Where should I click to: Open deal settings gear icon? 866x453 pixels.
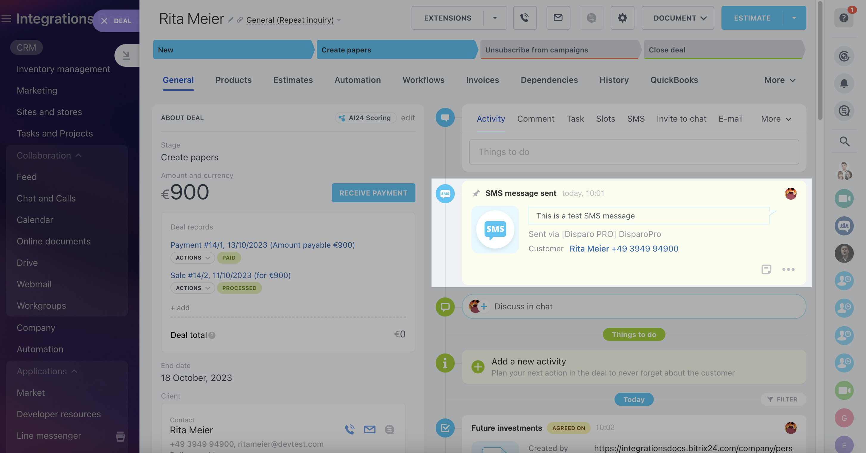tap(622, 18)
